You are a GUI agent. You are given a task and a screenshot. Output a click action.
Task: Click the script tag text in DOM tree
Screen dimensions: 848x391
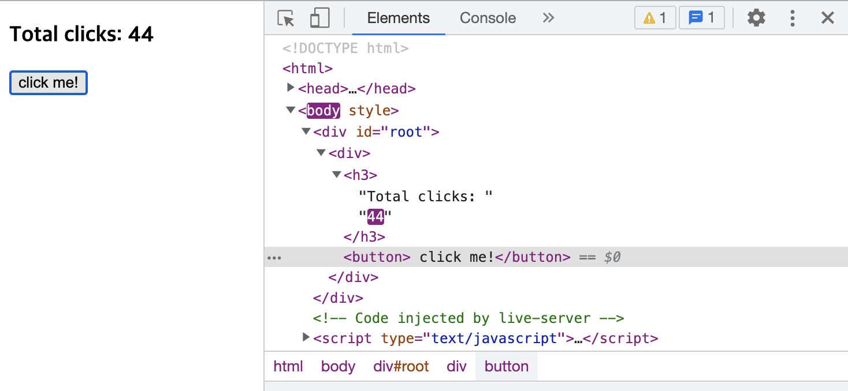click(485, 338)
